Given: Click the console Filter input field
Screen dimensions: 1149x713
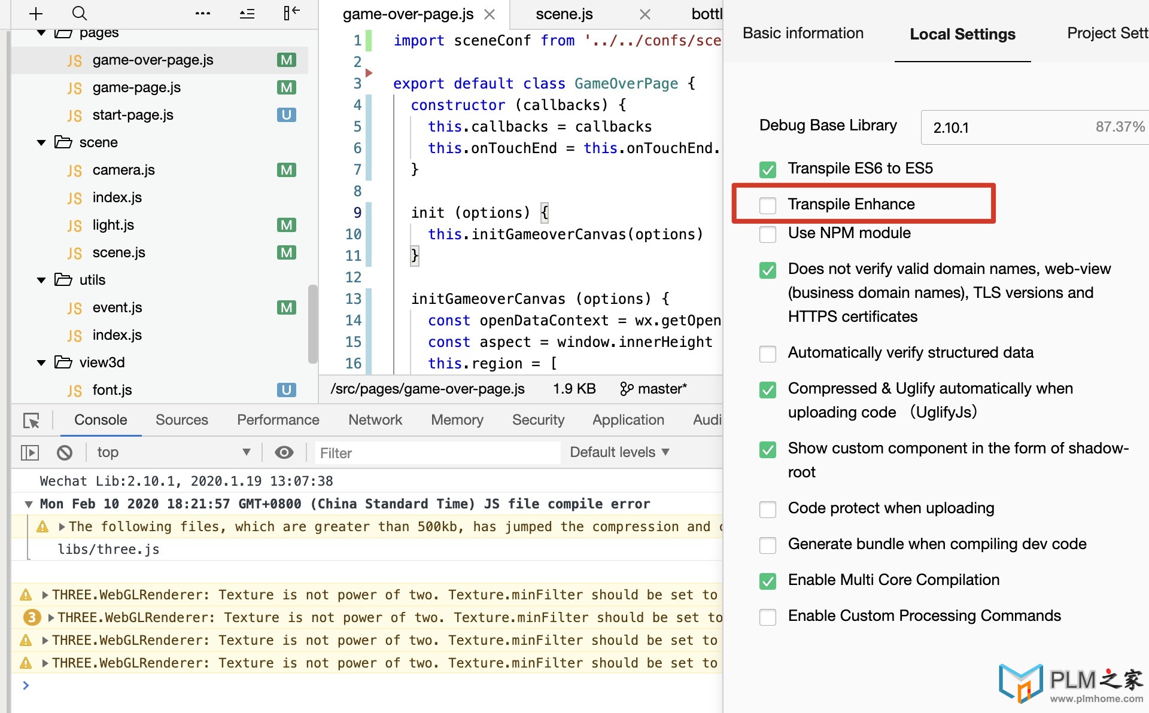Looking at the screenshot, I should [438, 453].
